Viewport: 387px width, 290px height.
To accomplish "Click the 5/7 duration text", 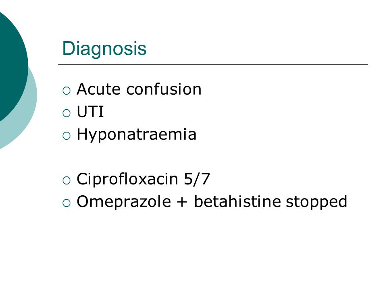I will (197, 179).
